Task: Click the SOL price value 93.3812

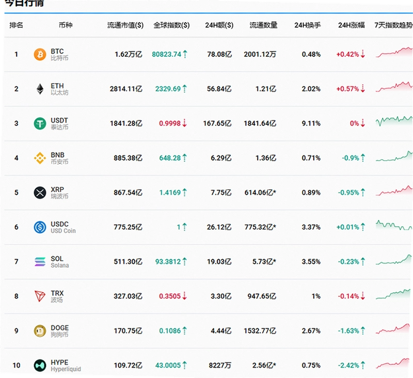Action: pos(168,262)
